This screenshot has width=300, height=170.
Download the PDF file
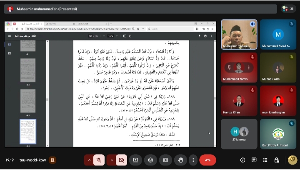click(199, 36)
